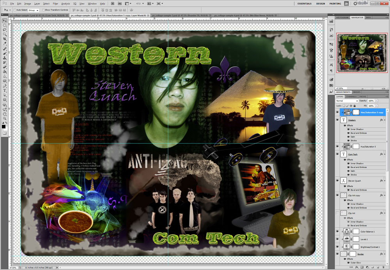This screenshot has height=270, width=390.
Task: Enable the Auto-Select checkbox
Action: tap(15, 10)
